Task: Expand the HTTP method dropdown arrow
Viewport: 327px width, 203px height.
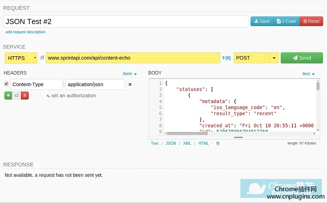Action: click(x=274, y=58)
